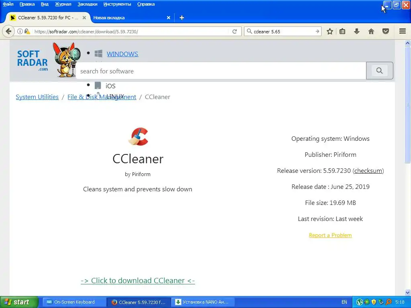Click the checksum link
The height and width of the screenshot is (308, 411).
(x=368, y=171)
